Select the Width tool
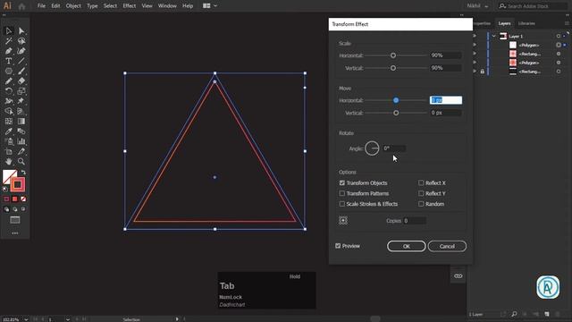572x322 pixels. point(9,101)
